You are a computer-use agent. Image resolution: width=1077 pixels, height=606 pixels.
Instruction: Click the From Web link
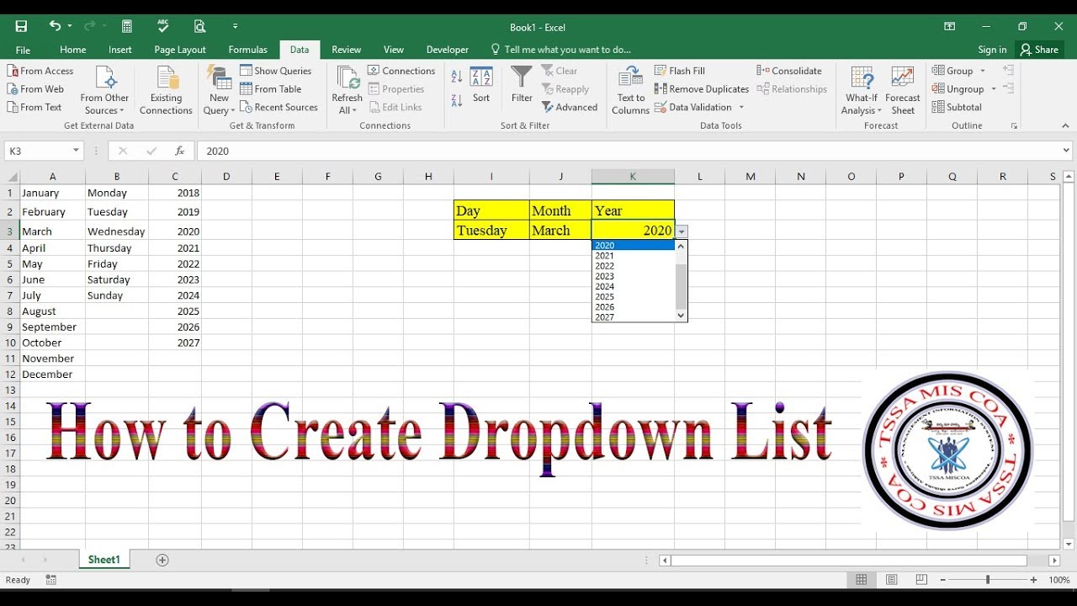click(35, 88)
